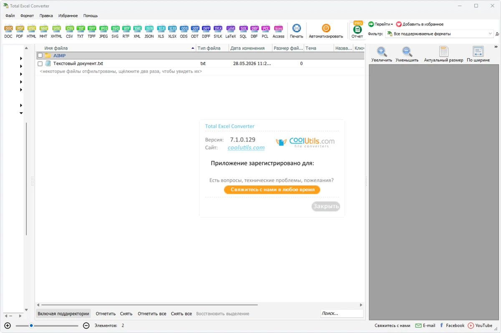Open the YouTube link

[480, 325]
